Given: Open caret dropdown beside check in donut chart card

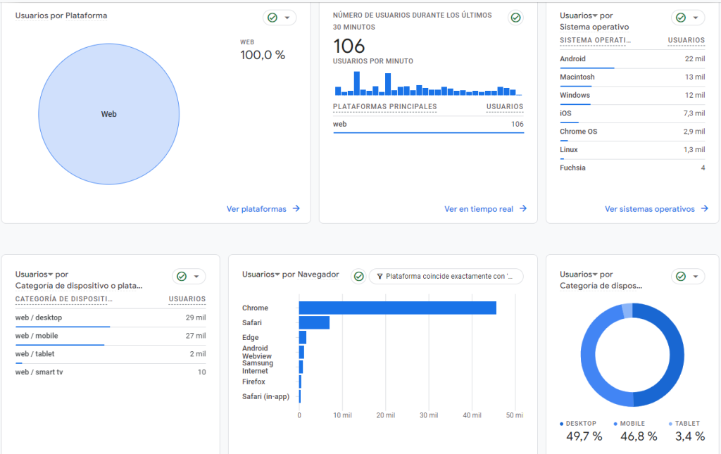Looking at the screenshot, I should coord(696,277).
